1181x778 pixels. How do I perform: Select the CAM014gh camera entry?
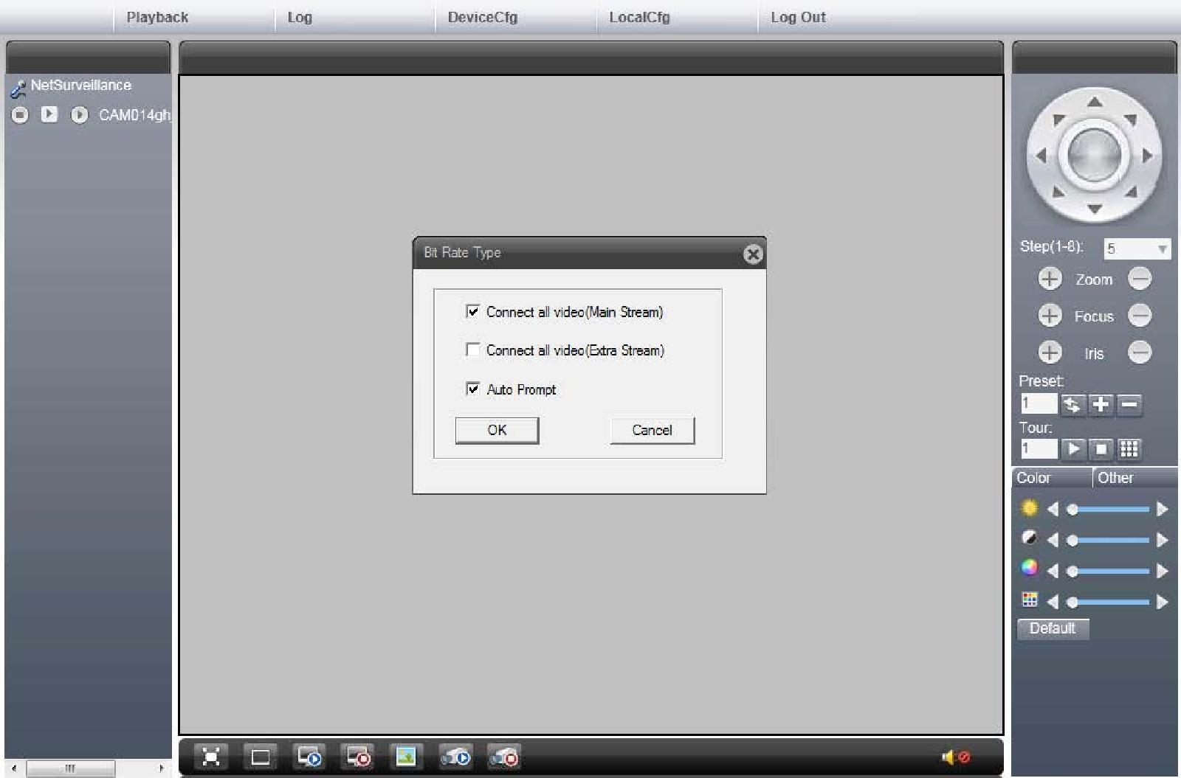click(134, 115)
